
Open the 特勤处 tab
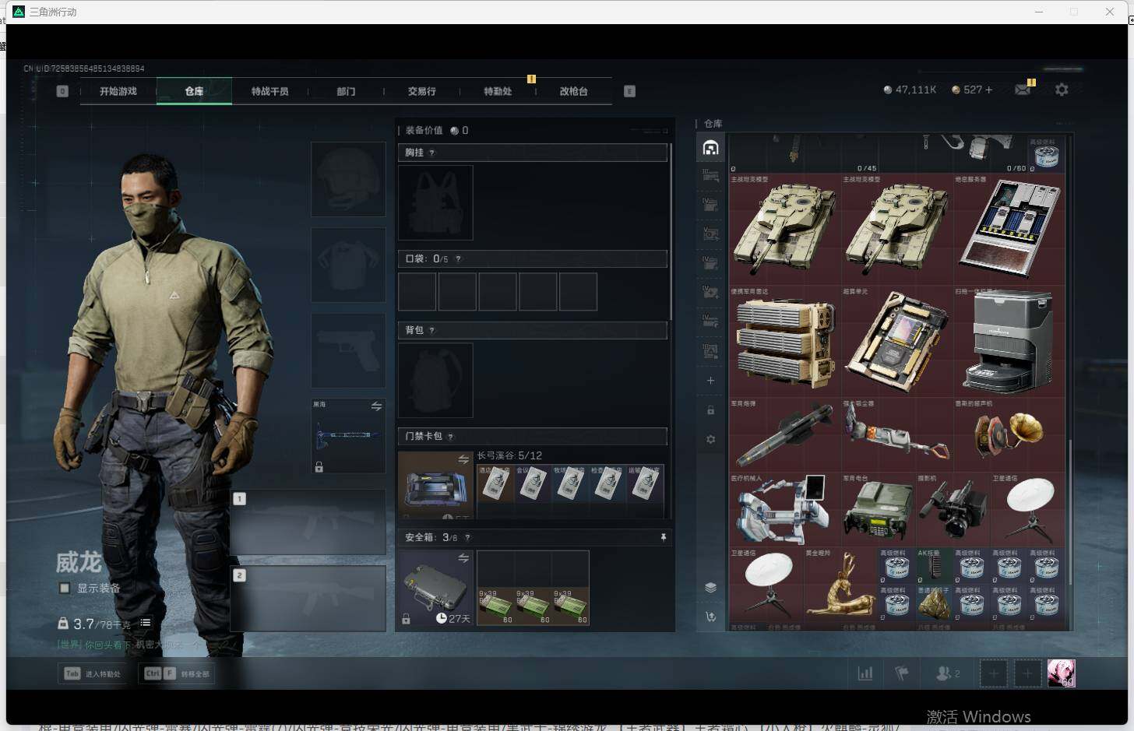497,91
